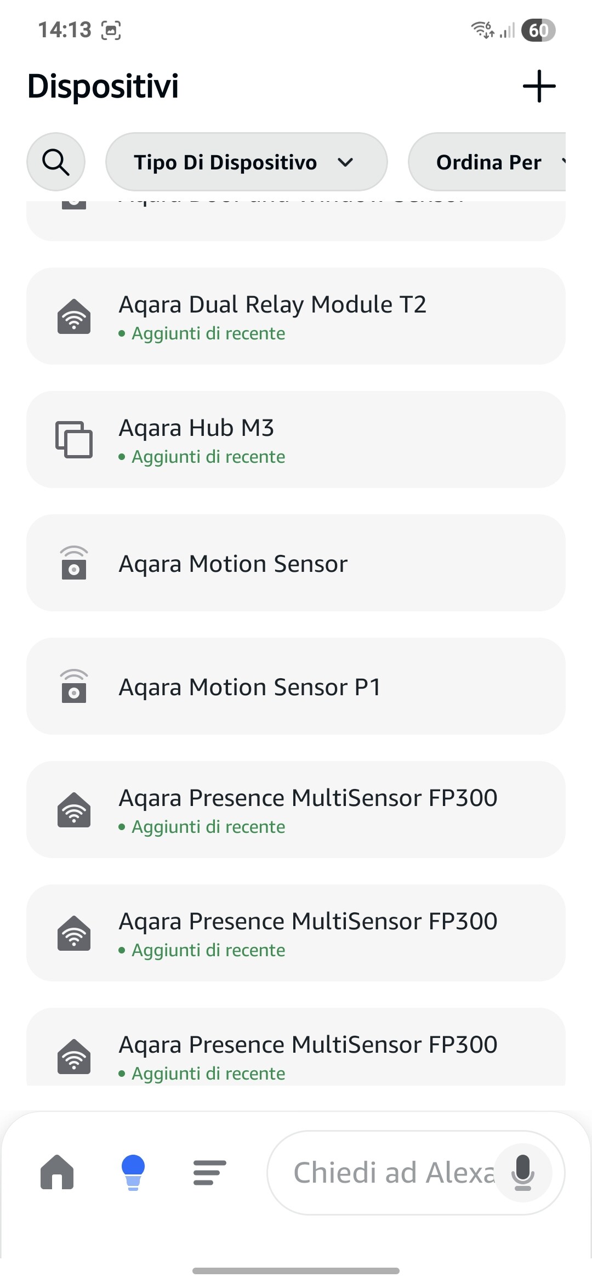Tap the Motion Sensor P1 icon

pyautogui.click(x=74, y=686)
